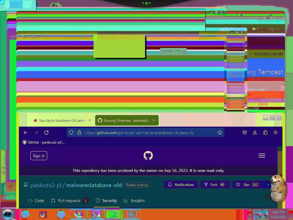The image size is (293, 220).
Task: Click the help icon in background window
Action: point(254,29)
